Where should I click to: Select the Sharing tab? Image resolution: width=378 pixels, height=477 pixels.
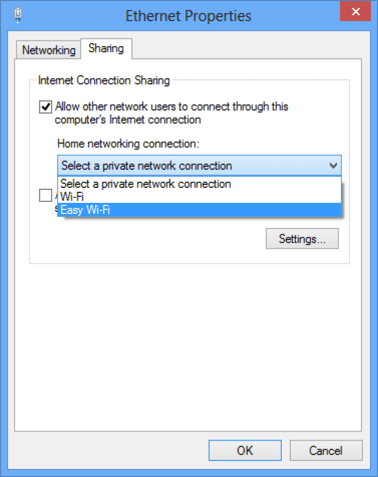click(106, 48)
